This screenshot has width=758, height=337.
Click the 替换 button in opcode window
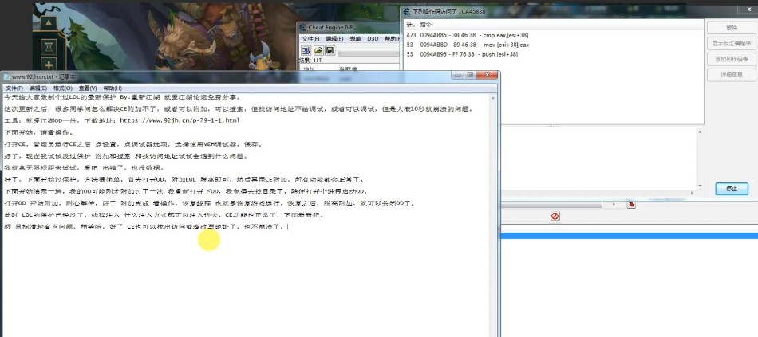pos(732,28)
